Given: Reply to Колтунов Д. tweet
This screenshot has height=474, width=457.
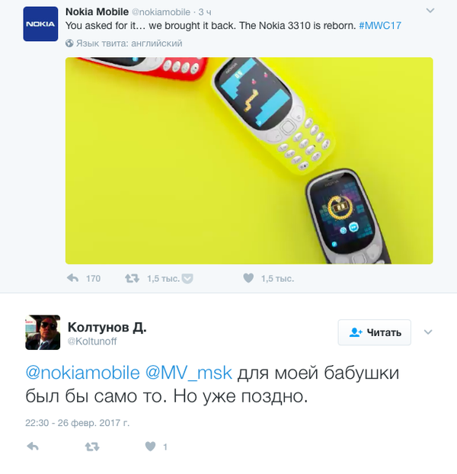Looking at the screenshot, I should pos(33,447).
